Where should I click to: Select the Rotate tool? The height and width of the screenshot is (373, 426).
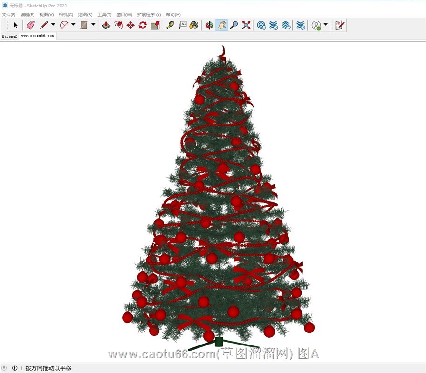(143, 25)
